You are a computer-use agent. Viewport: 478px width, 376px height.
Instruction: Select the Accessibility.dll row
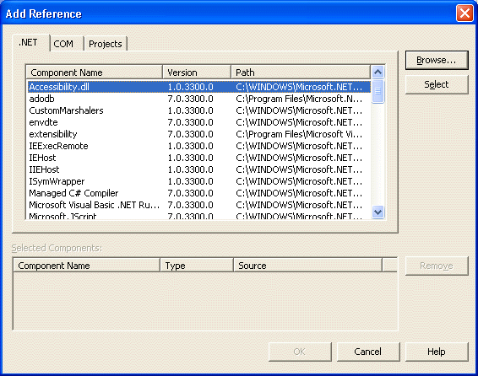199,87
